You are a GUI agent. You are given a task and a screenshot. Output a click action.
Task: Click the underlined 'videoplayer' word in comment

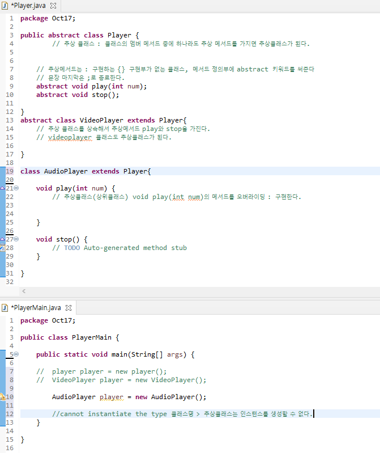[70, 137]
